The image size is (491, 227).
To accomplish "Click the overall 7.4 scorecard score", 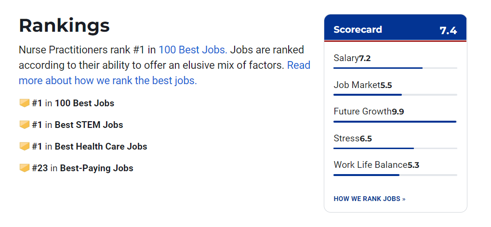I will [x=448, y=30].
